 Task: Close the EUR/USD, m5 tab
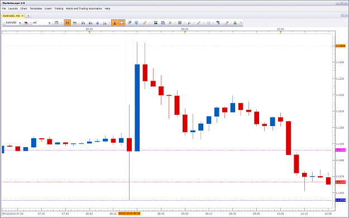point(22,16)
